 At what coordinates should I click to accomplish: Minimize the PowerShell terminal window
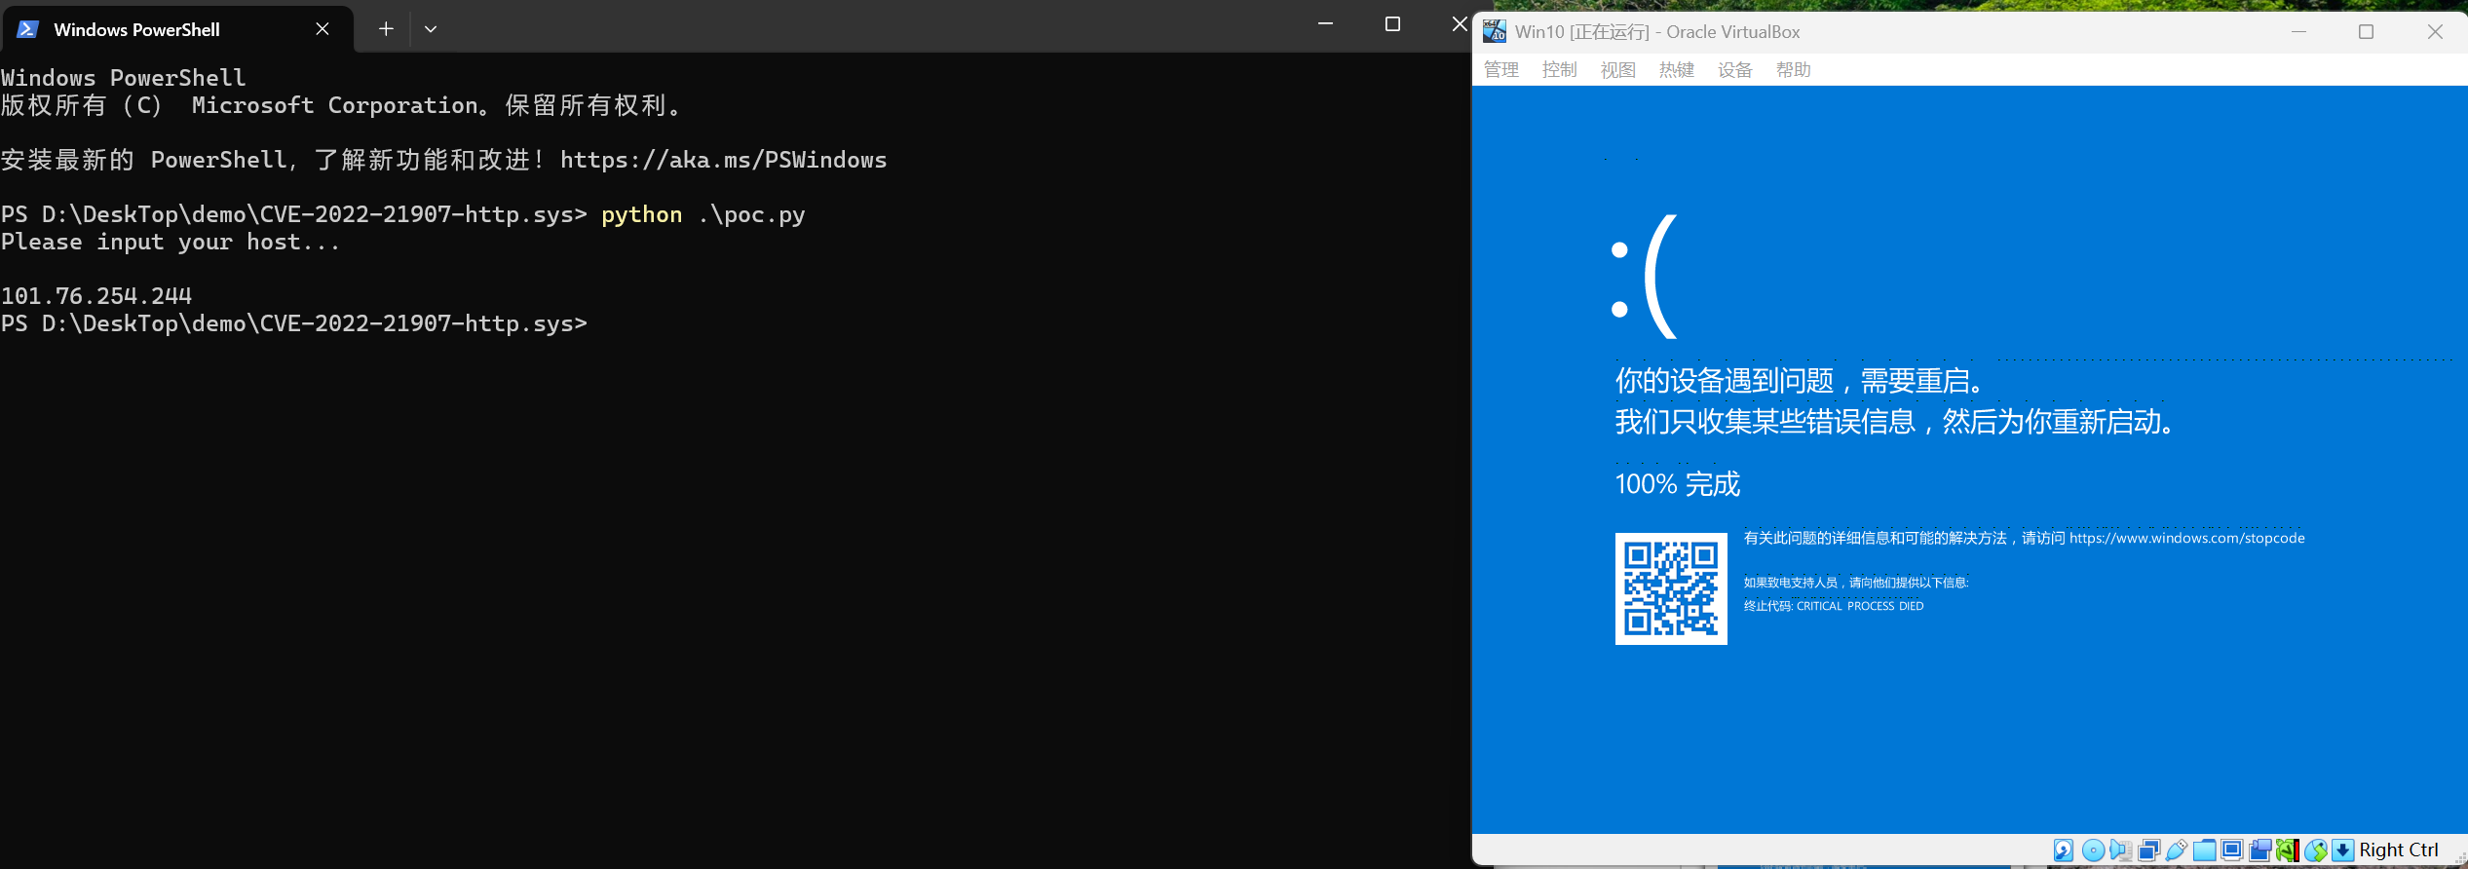point(1325,24)
